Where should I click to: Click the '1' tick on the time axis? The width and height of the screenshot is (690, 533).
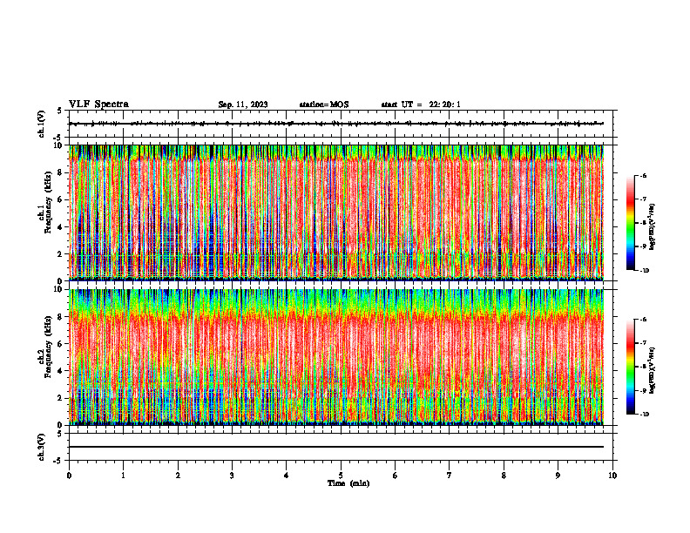[123, 476]
